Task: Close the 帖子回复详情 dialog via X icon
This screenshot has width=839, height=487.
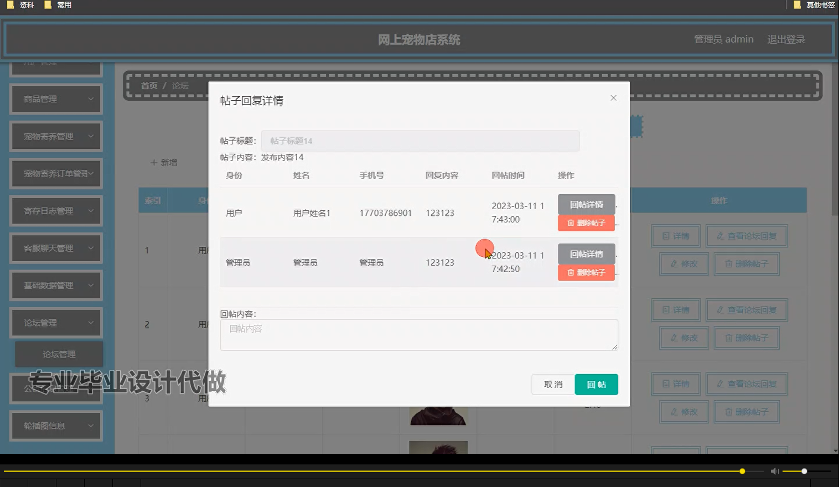Action: pos(613,97)
